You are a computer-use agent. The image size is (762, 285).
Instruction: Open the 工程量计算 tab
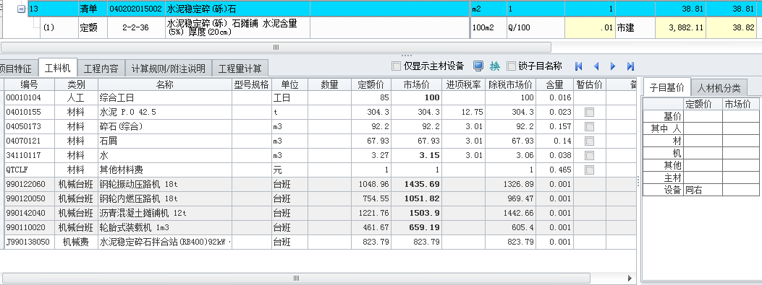240,69
